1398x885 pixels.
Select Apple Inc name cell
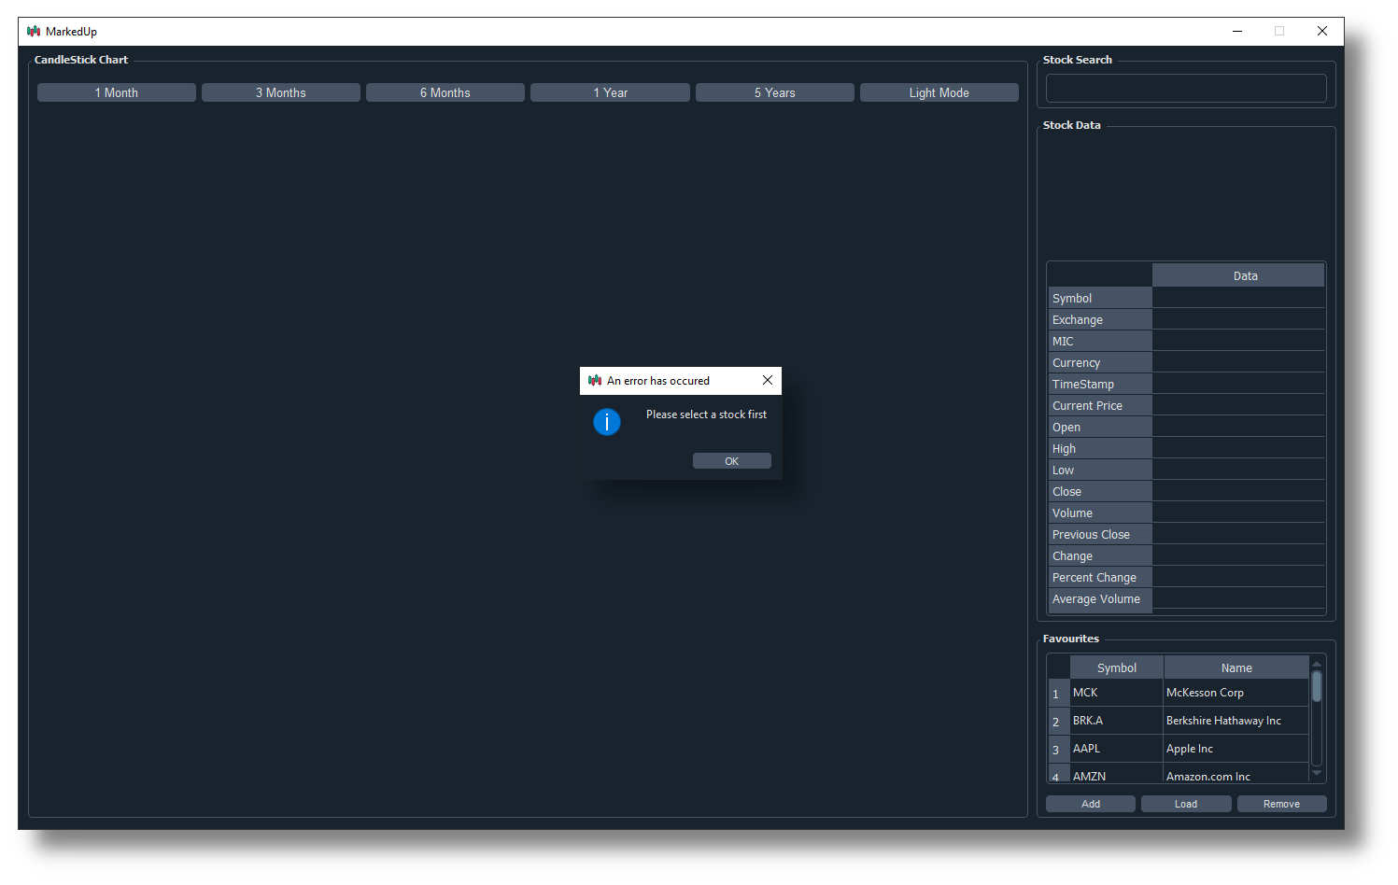coord(1236,749)
